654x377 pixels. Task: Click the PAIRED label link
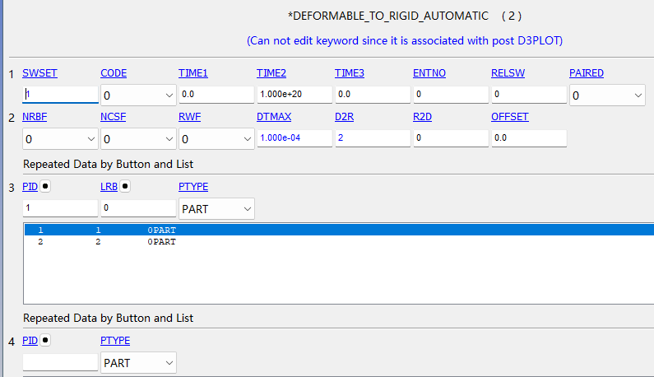point(587,73)
